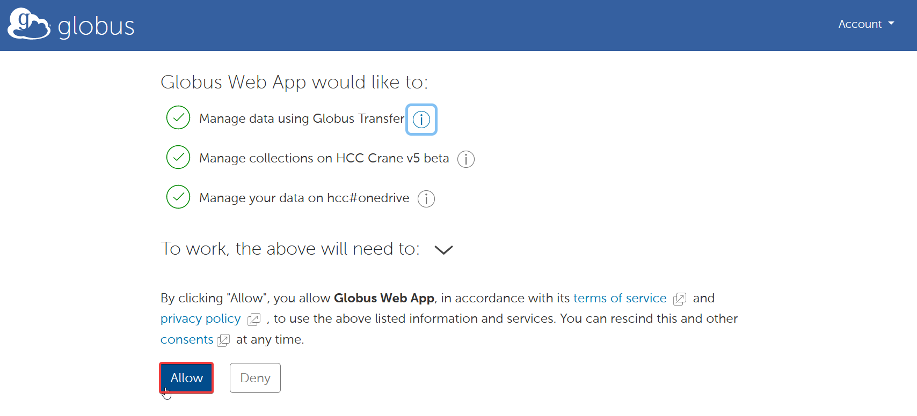The height and width of the screenshot is (416, 917).
Task: Click external-link icon after consents
Action: pos(223,340)
